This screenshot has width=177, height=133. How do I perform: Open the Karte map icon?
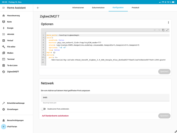click(4, 22)
